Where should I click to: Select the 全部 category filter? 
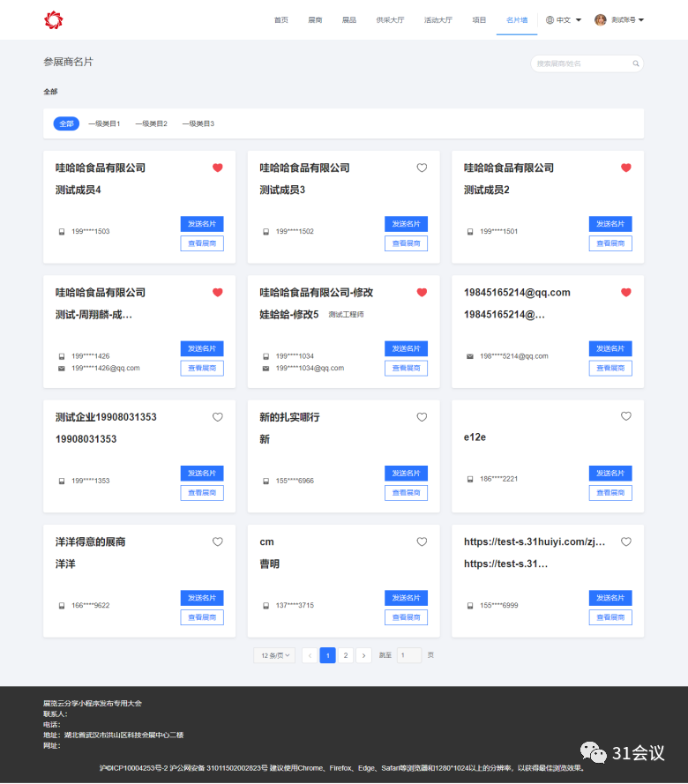66,123
